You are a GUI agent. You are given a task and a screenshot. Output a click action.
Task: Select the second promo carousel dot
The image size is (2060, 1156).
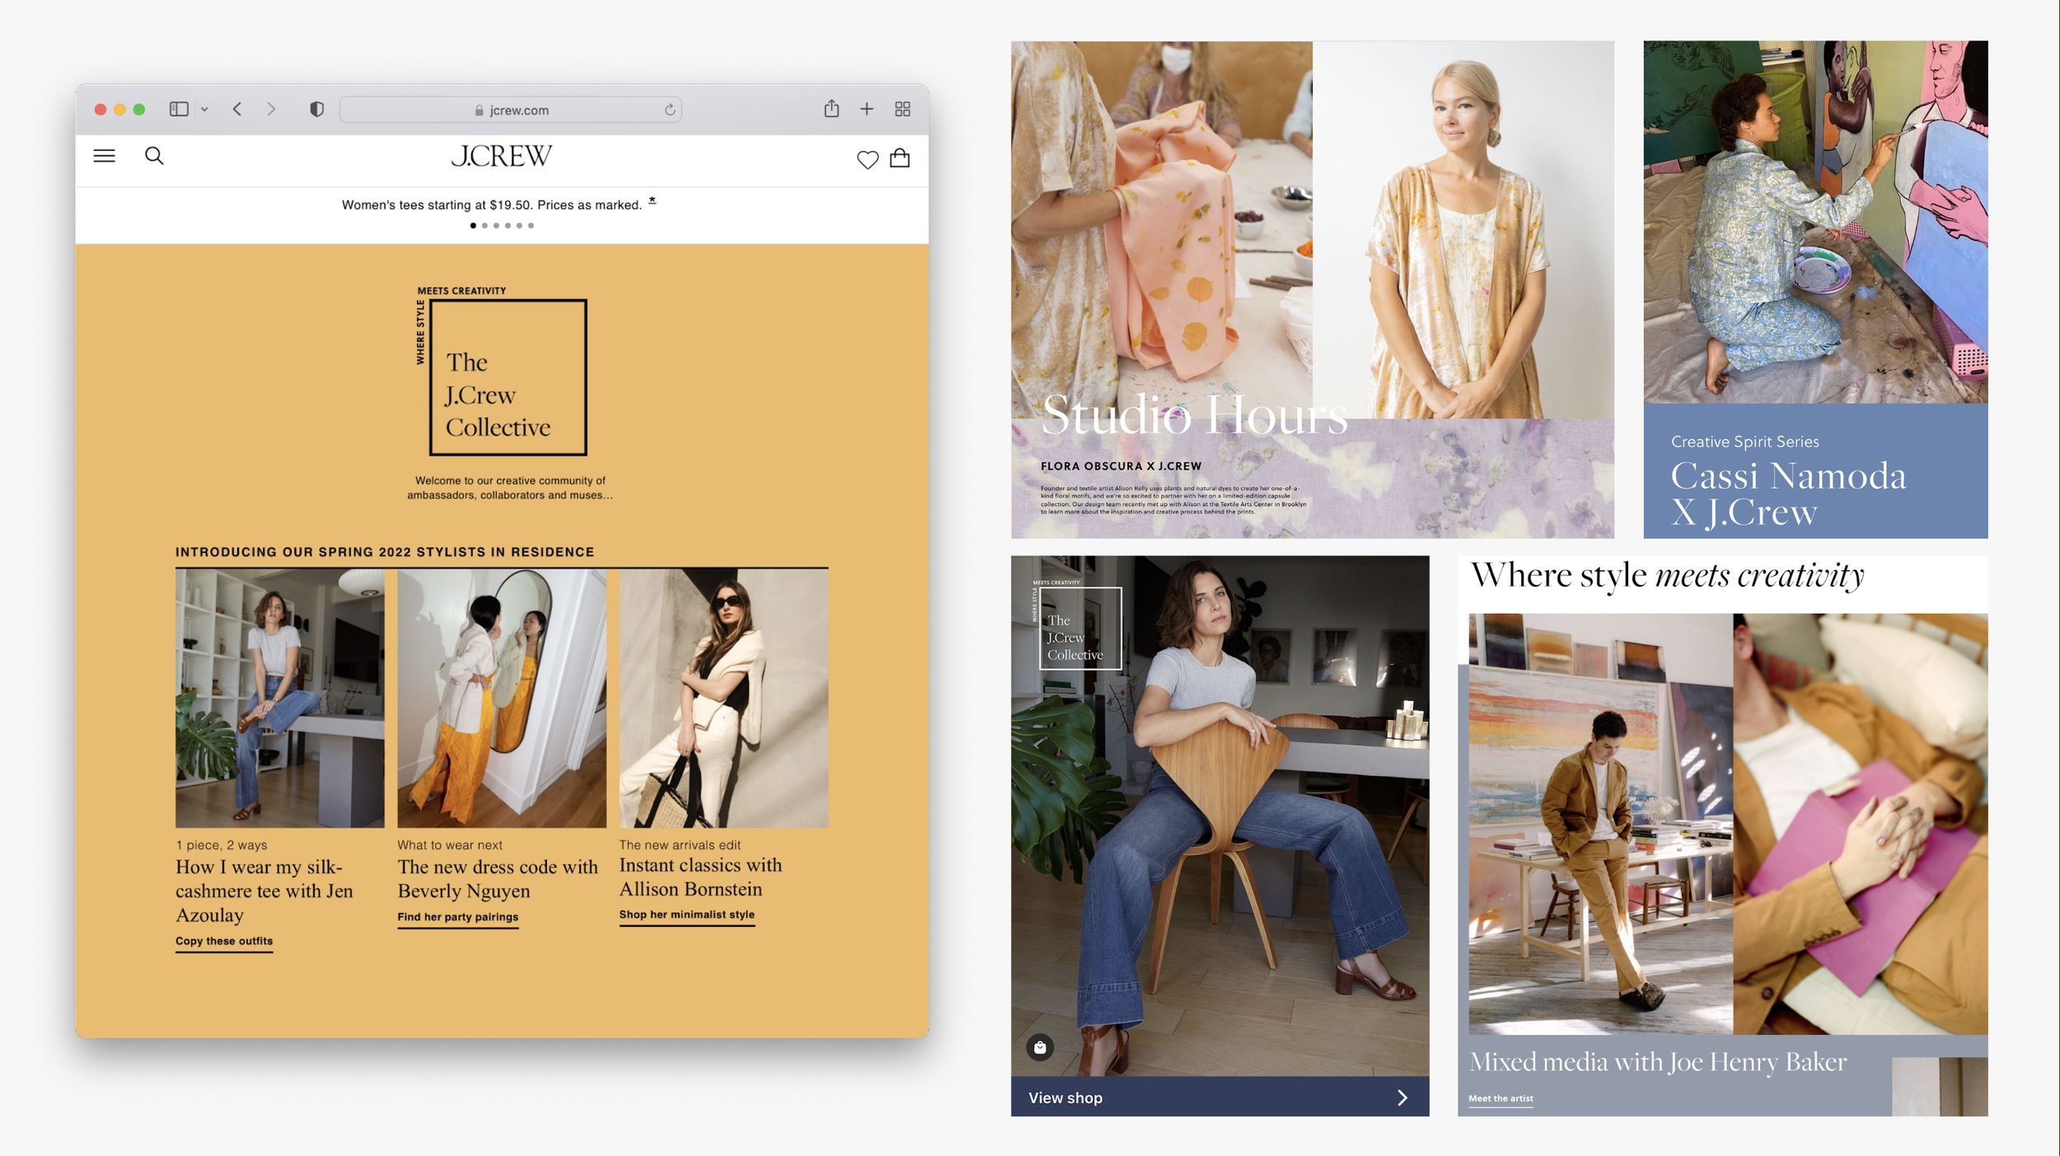pos(485,225)
